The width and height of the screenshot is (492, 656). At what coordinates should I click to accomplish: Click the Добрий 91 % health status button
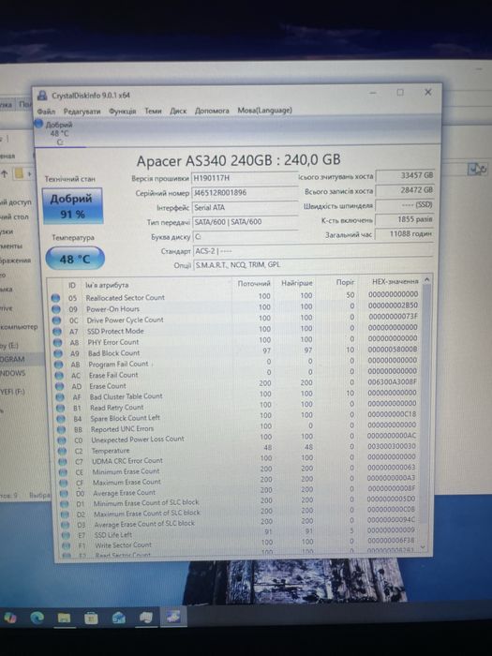pyautogui.click(x=72, y=206)
